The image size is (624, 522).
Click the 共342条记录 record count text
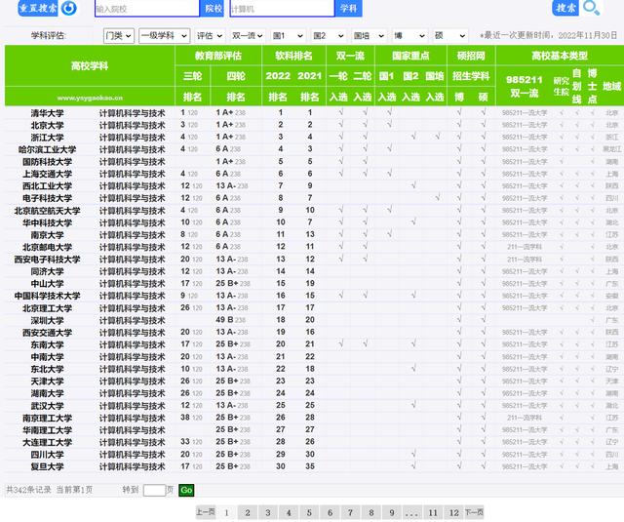coord(28,490)
